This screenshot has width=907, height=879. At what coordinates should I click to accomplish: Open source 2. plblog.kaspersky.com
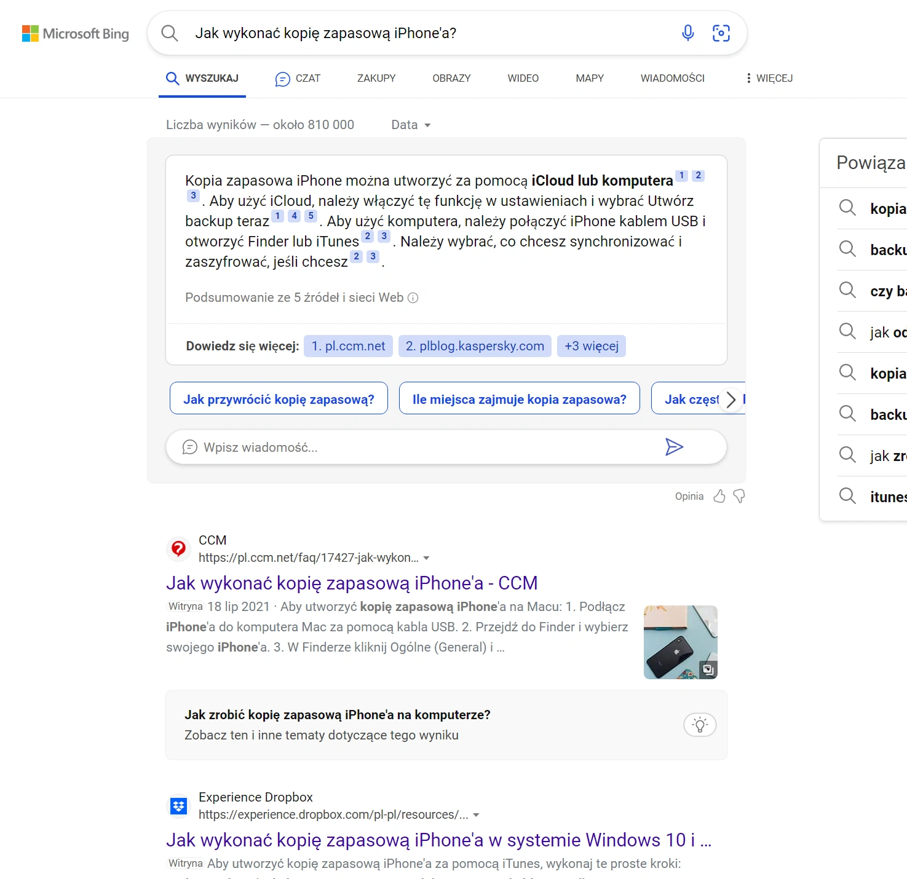(475, 346)
